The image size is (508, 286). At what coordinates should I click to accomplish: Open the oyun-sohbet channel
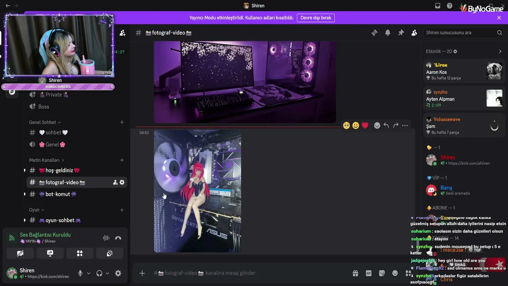(x=77, y=220)
